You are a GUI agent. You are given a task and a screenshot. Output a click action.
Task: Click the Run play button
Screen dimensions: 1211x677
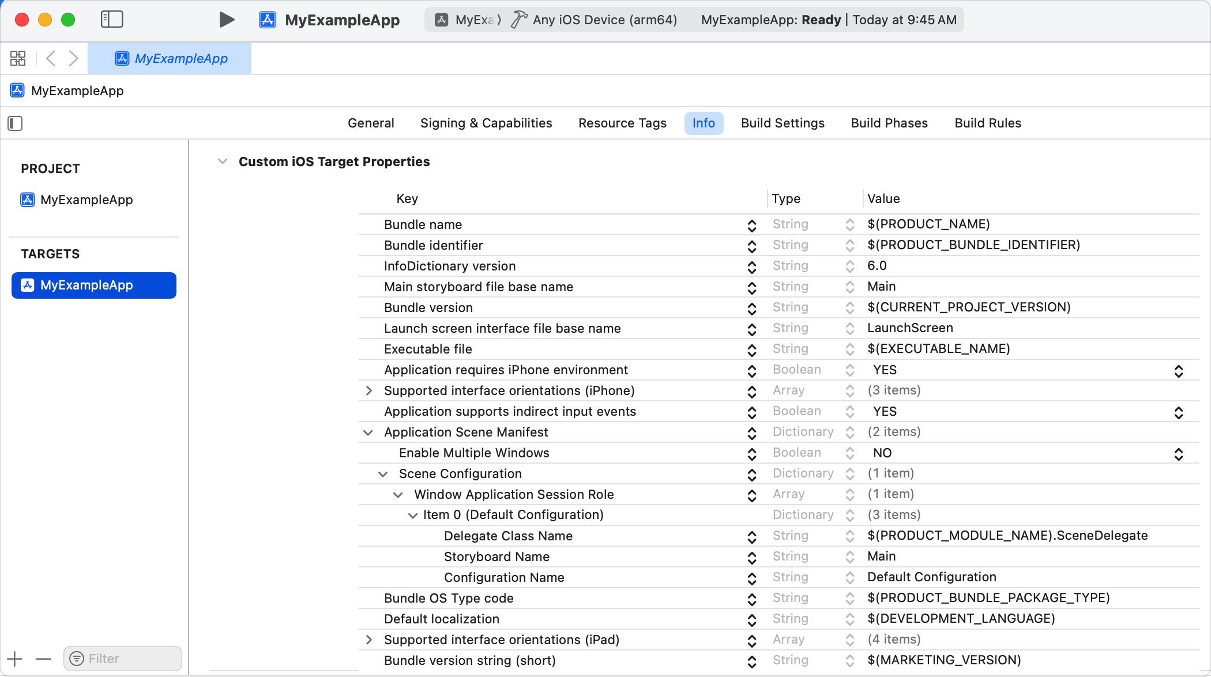(227, 20)
